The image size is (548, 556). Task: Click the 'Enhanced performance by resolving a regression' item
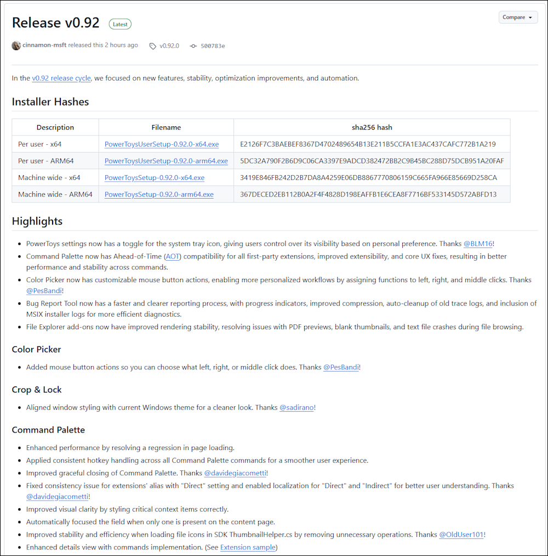(x=130, y=447)
